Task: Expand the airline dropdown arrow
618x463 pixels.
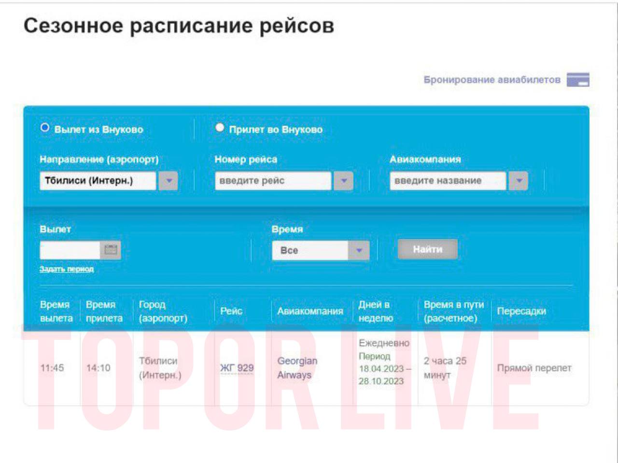Action: [519, 181]
